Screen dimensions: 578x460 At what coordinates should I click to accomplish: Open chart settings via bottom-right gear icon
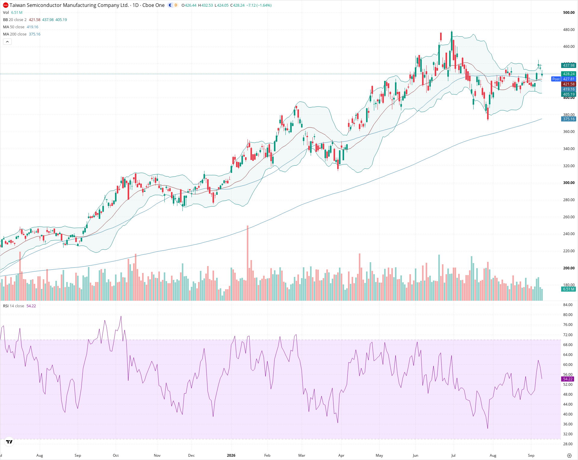(569, 455)
